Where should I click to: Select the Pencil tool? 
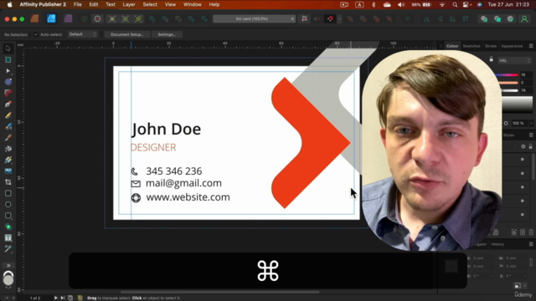click(x=8, y=115)
